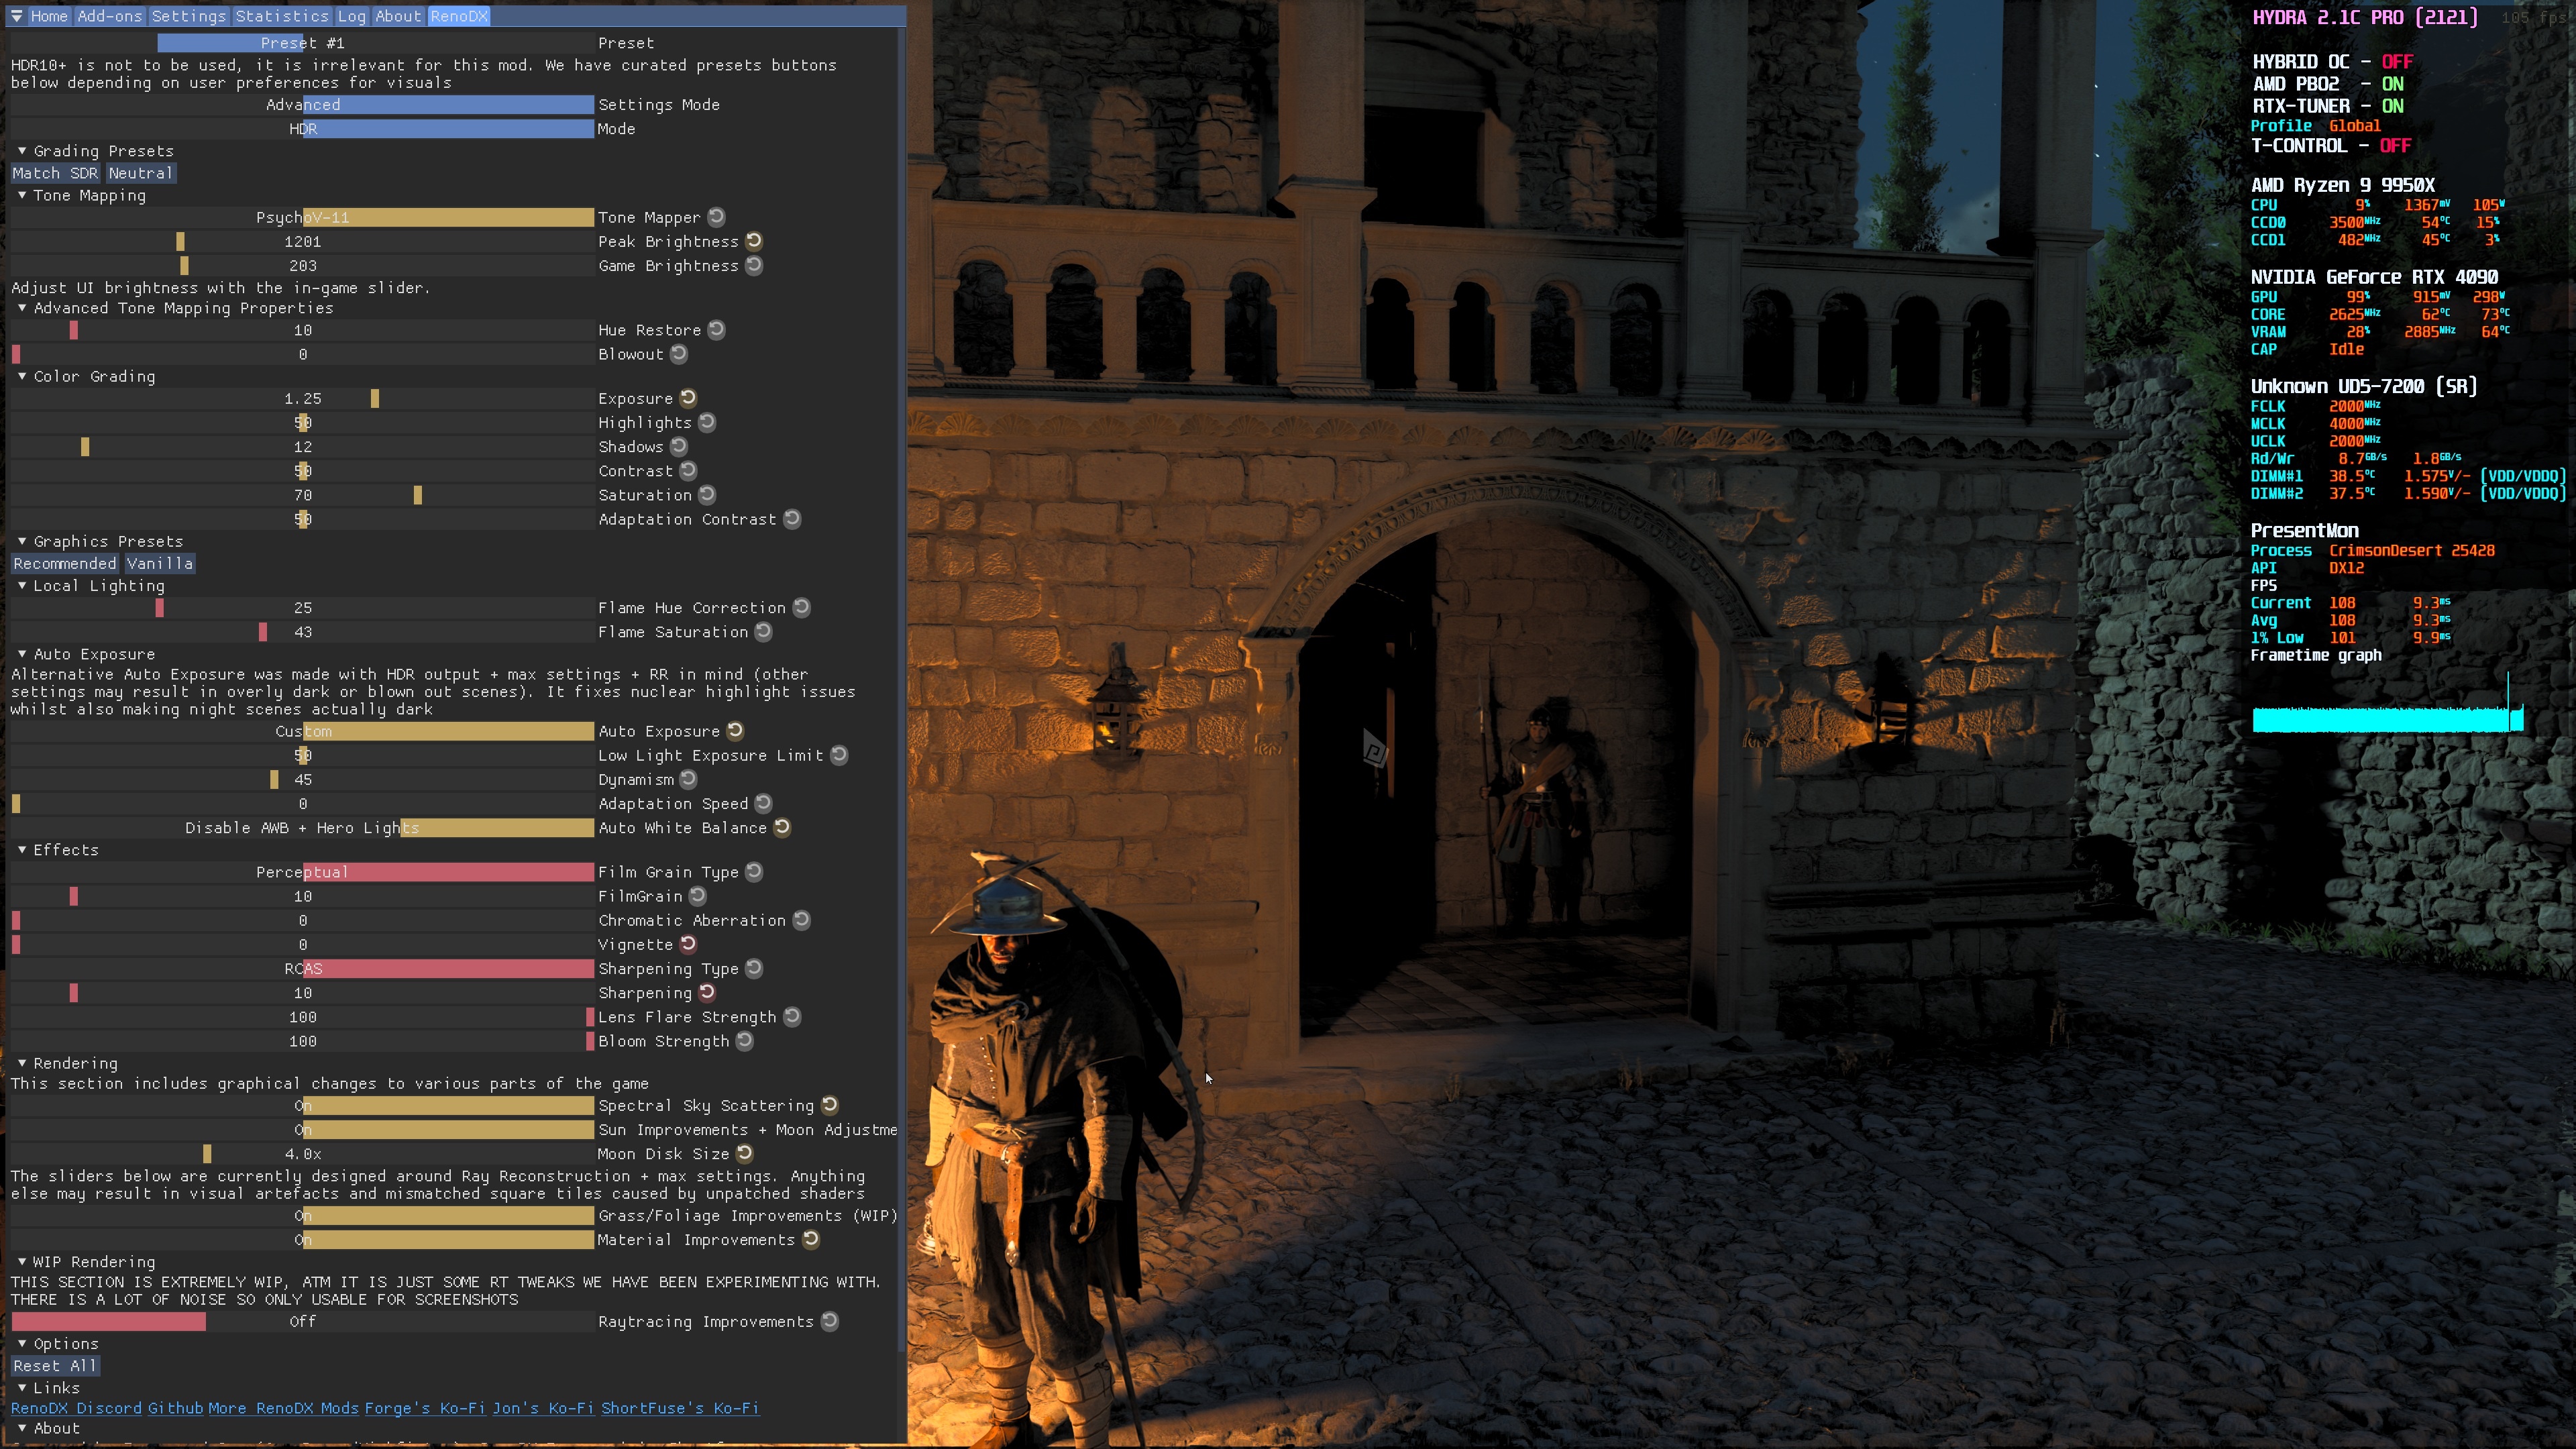Reset the Shadows value
Screen dimensions: 2576x1449
pos(679,446)
